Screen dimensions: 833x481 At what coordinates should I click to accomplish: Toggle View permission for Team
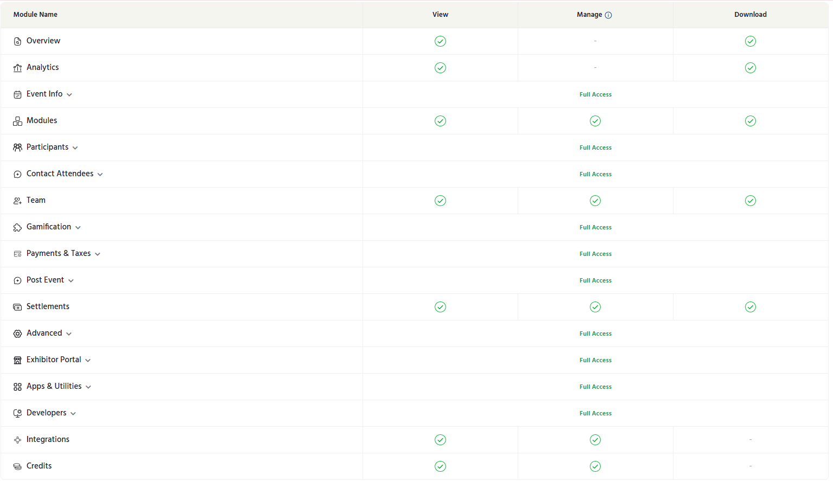(440, 201)
